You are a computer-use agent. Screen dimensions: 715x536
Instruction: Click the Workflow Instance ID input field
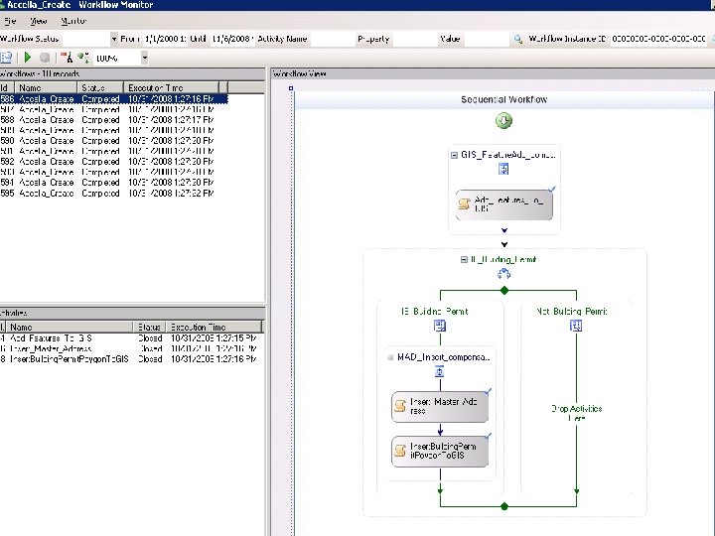pos(660,39)
